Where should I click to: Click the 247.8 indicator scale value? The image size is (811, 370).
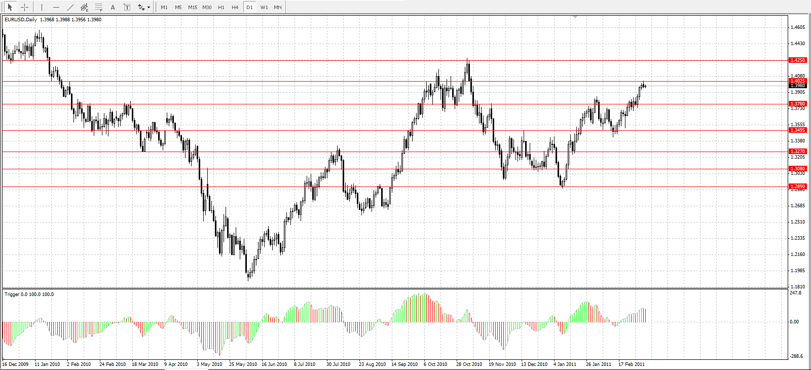[x=796, y=293]
